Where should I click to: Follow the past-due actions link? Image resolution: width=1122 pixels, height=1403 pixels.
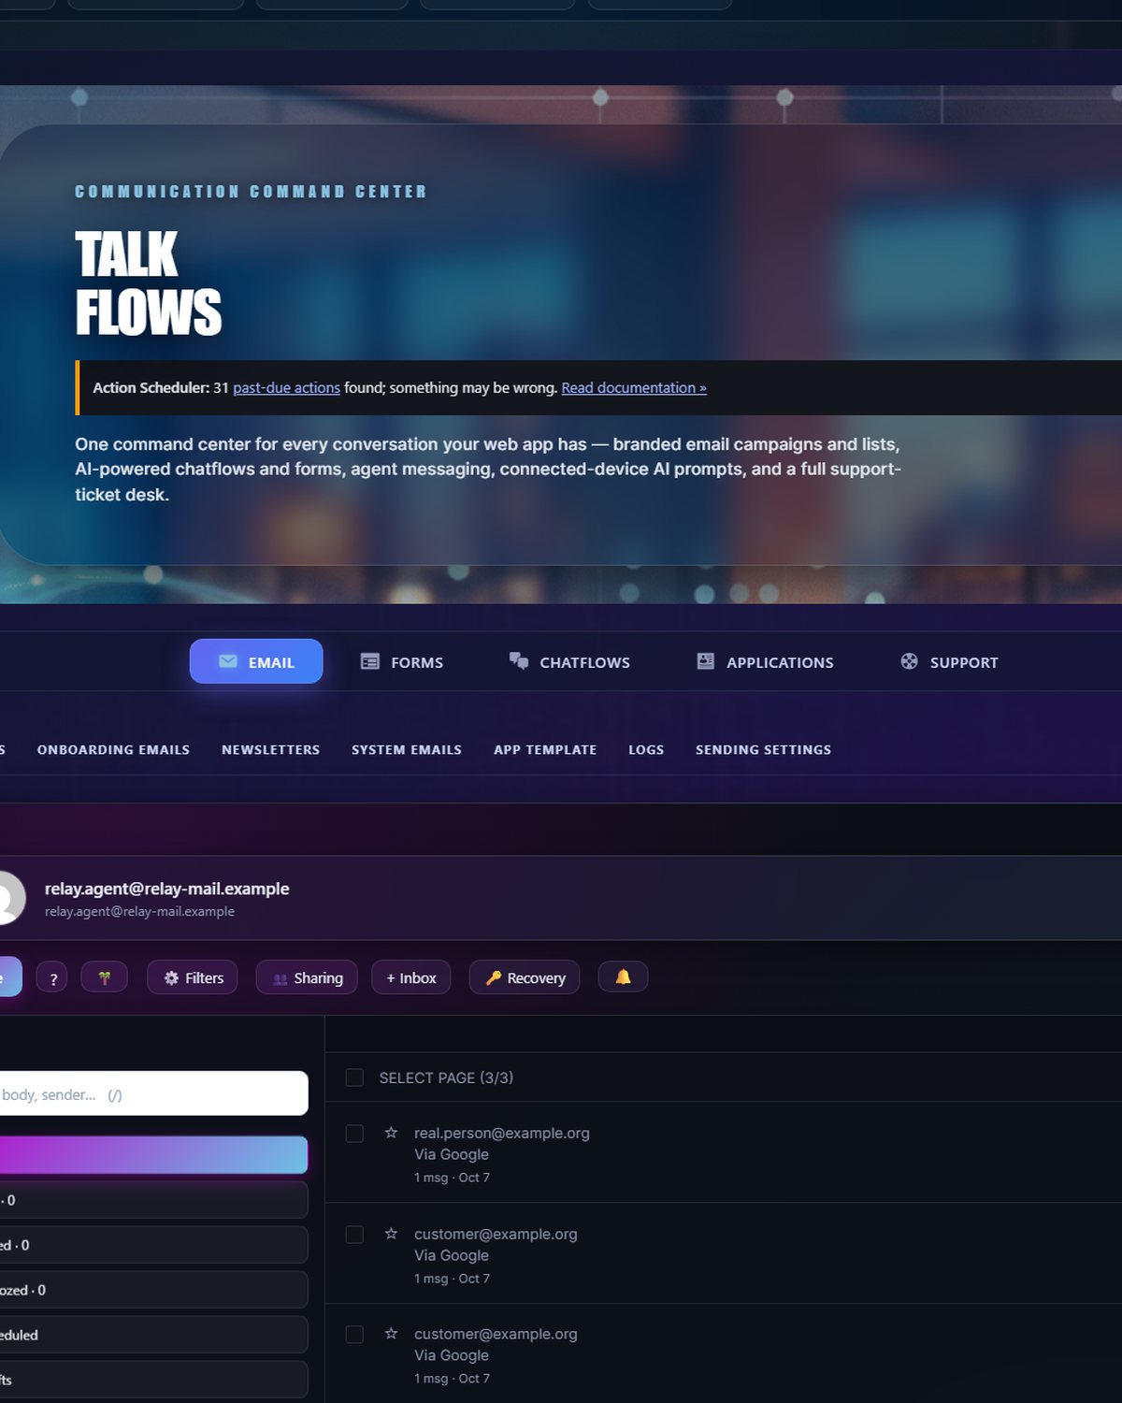pos(286,388)
